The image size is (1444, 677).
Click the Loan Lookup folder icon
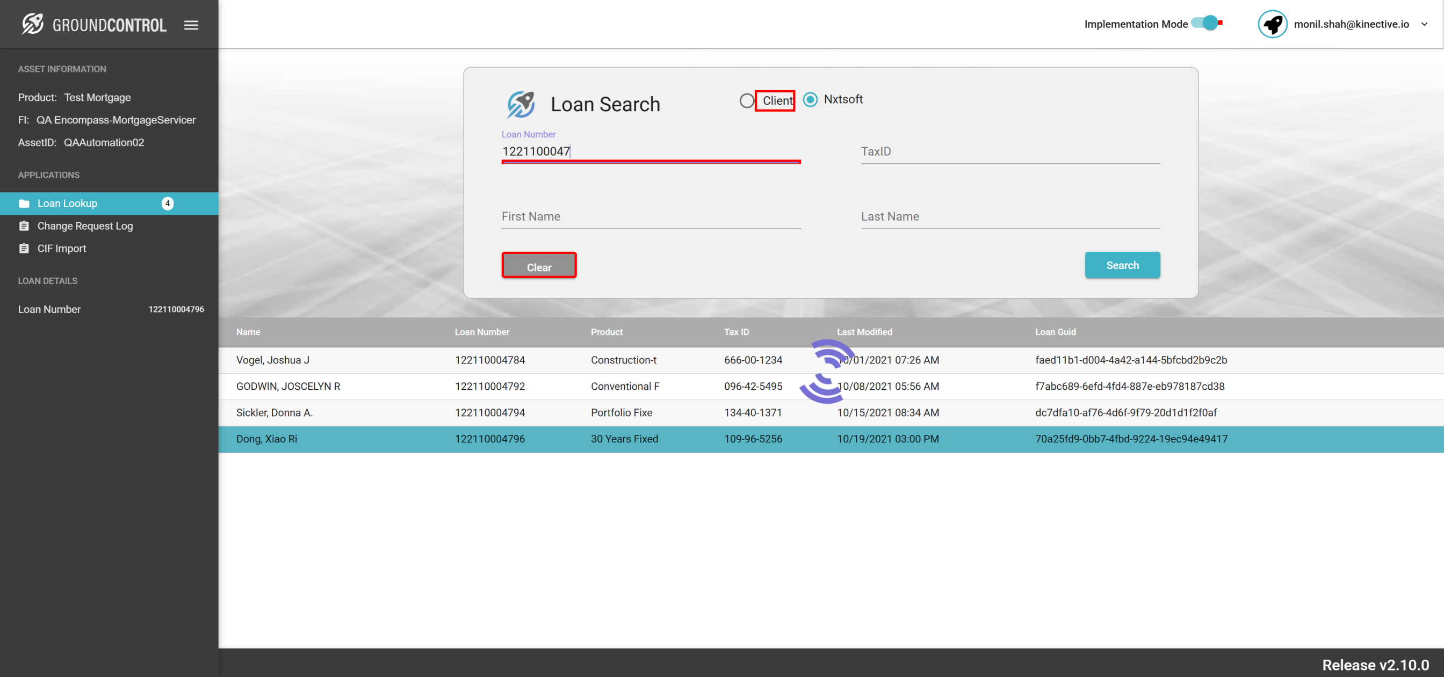24,203
